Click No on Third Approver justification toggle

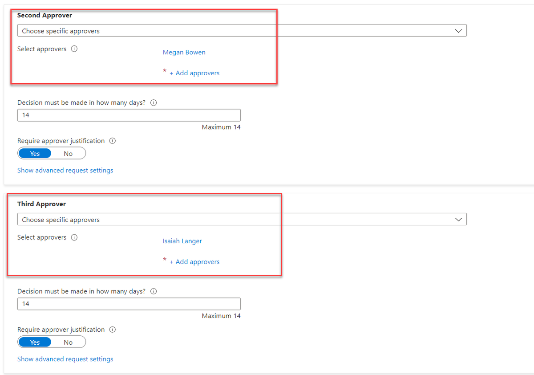pyautogui.click(x=68, y=342)
